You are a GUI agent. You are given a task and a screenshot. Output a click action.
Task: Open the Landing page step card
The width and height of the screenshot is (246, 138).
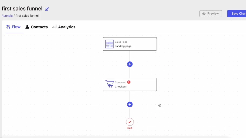pos(130,44)
